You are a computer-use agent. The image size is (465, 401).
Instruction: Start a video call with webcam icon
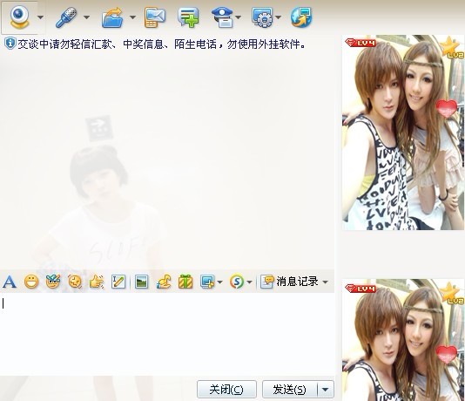click(x=19, y=17)
